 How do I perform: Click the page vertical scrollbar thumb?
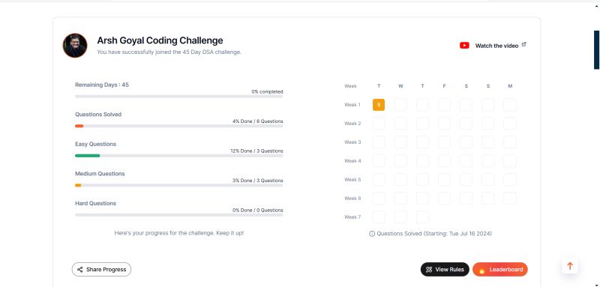pyautogui.click(x=596, y=49)
